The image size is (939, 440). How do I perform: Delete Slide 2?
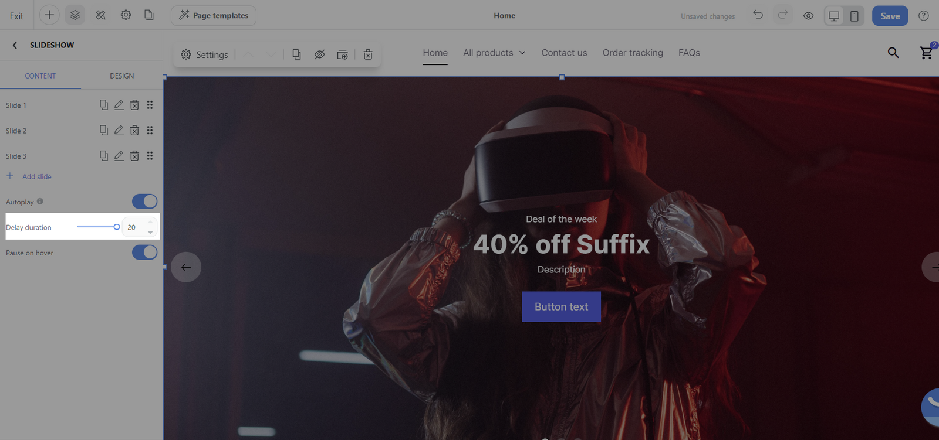(x=134, y=130)
